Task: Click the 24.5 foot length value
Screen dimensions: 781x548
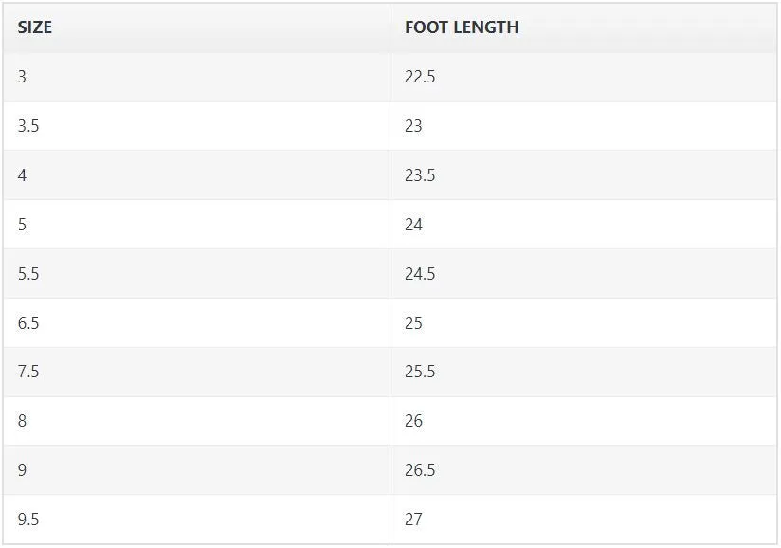Action: coord(420,274)
